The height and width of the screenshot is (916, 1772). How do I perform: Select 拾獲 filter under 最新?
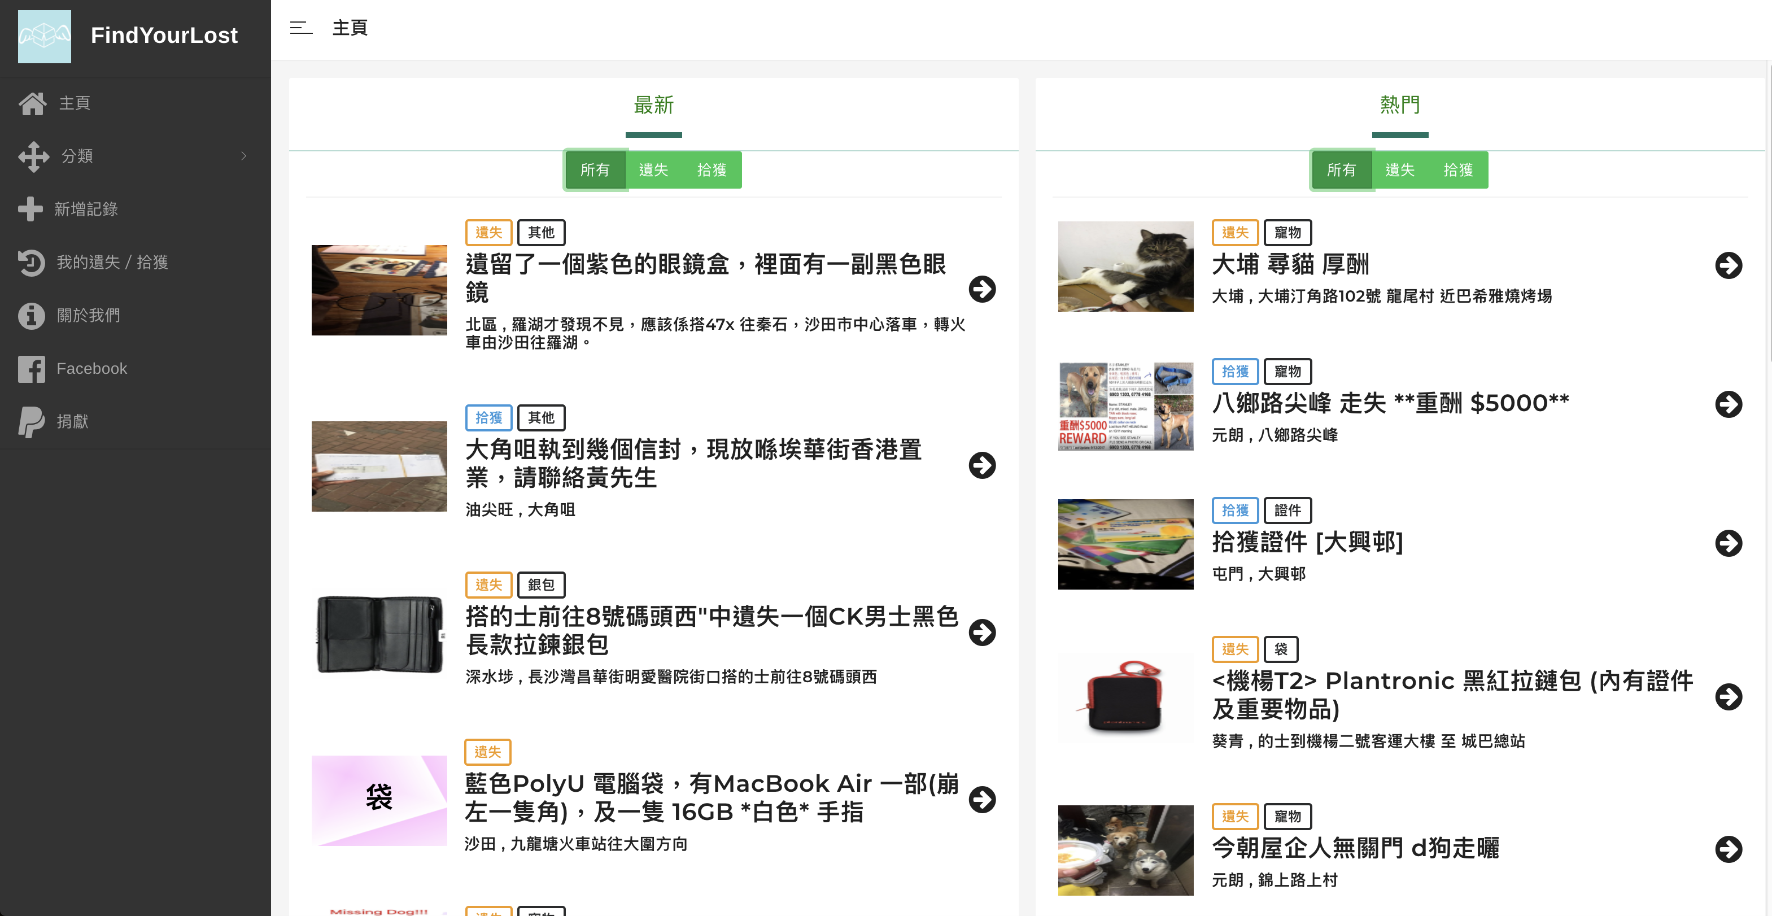point(712,170)
